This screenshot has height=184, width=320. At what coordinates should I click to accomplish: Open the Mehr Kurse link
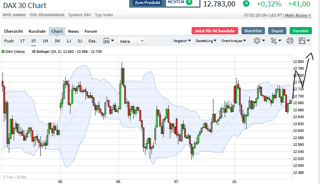[x=298, y=15]
